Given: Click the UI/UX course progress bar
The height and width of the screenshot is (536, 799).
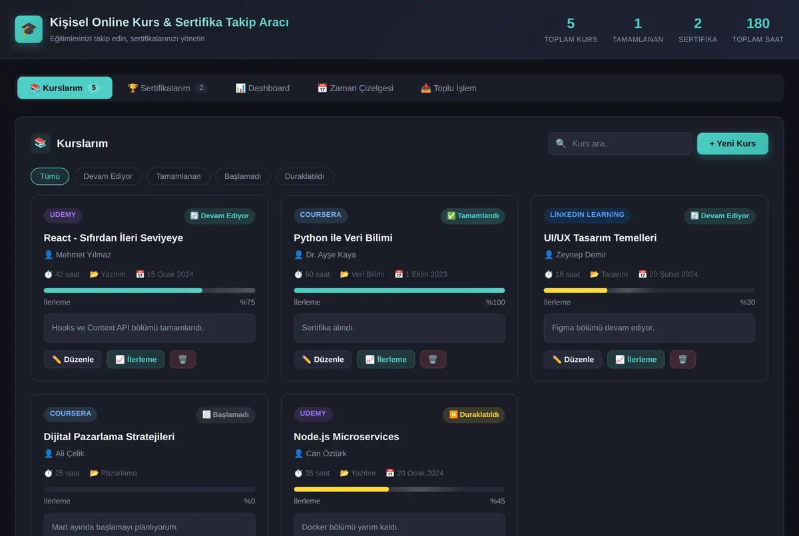Looking at the screenshot, I should pos(649,291).
